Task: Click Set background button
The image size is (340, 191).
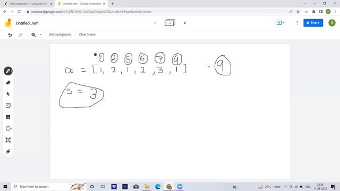Action: point(60,34)
